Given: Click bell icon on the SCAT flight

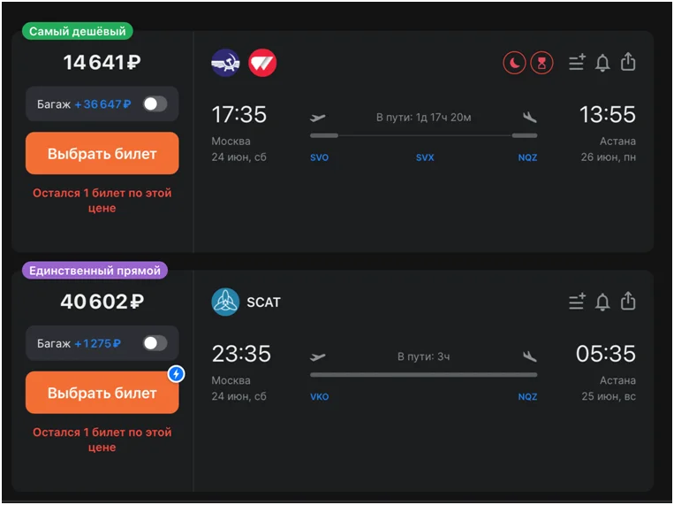Looking at the screenshot, I should click(x=602, y=302).
